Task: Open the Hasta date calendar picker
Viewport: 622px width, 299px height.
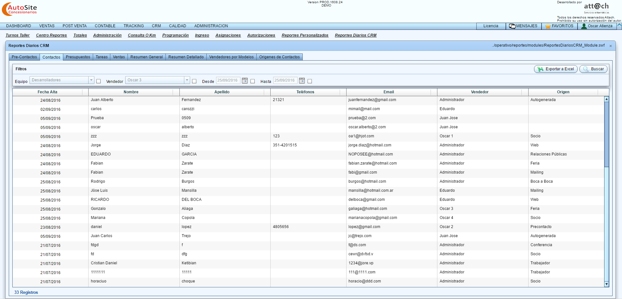Action: pos(302,81)
